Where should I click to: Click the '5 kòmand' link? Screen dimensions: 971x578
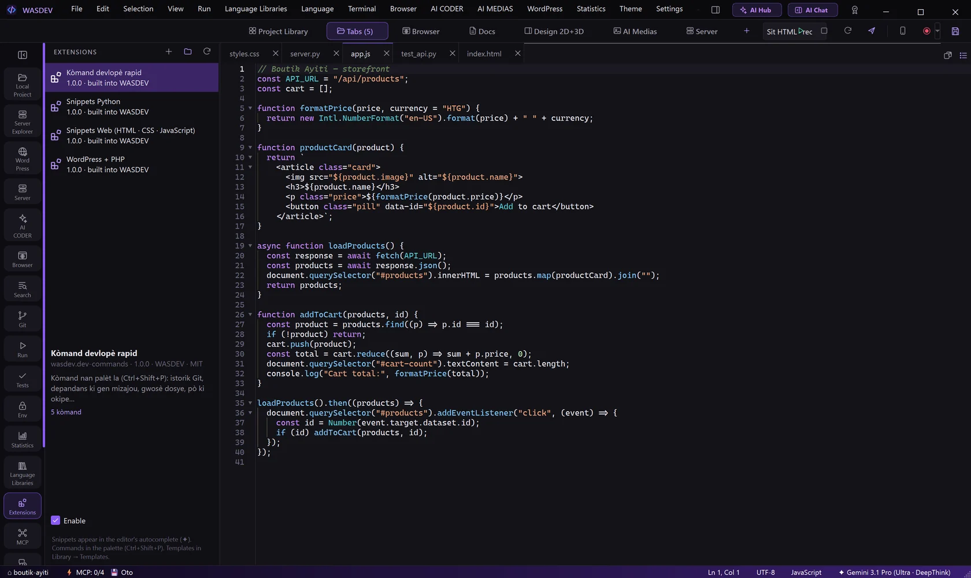click(66, 412)
